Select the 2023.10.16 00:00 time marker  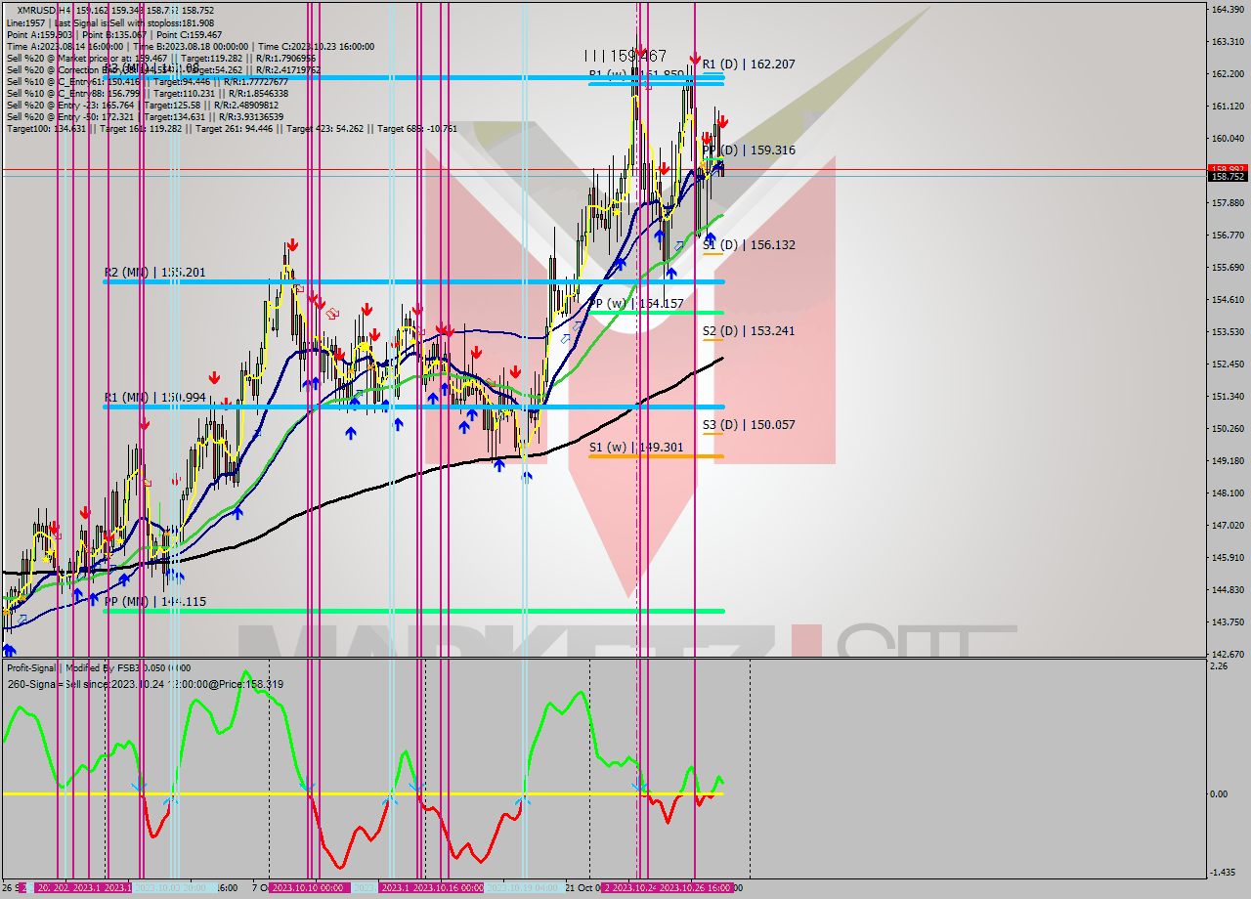coord(447,888)
